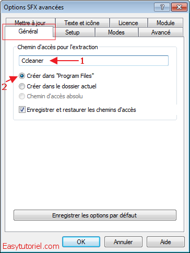Screen dimensions: 190x253
Task: Open the Modes tab
Action: click(116, 32)
